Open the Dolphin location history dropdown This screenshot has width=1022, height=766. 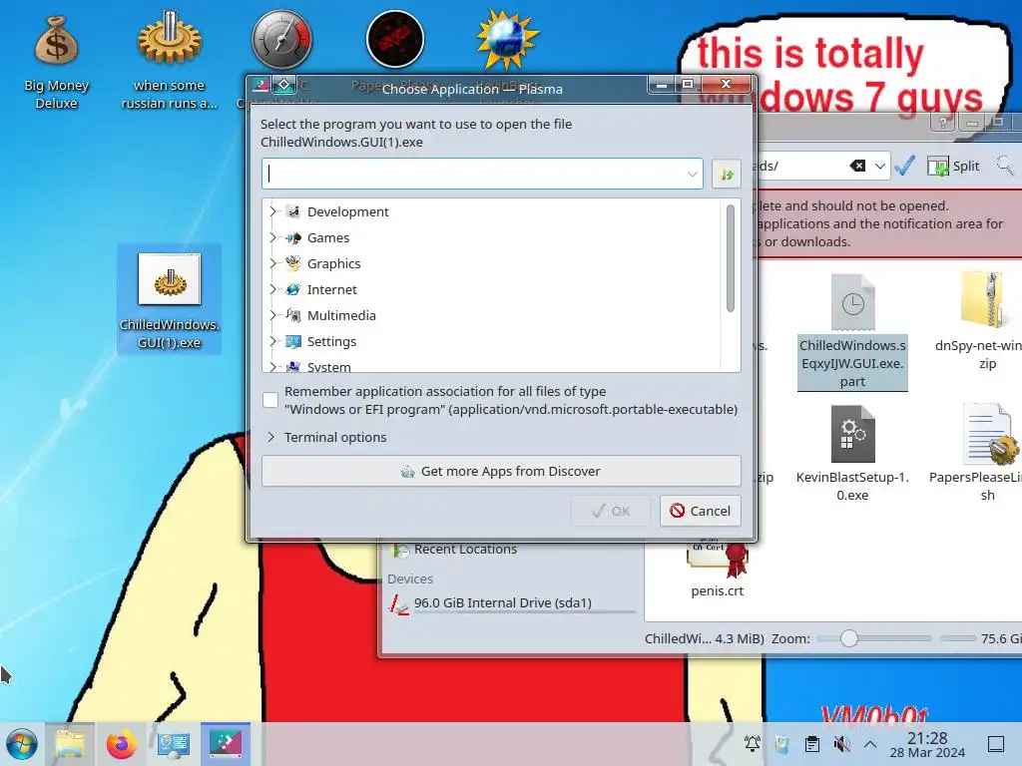click(880, 167)
